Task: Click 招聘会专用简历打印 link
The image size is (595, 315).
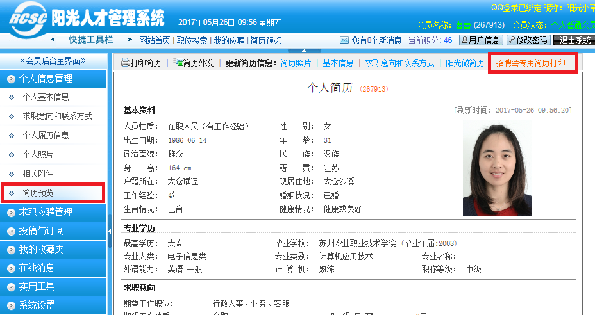Action: 531,63
